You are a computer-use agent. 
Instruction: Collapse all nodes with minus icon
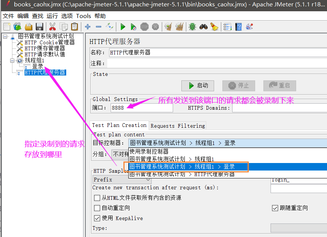coord(99,27)
